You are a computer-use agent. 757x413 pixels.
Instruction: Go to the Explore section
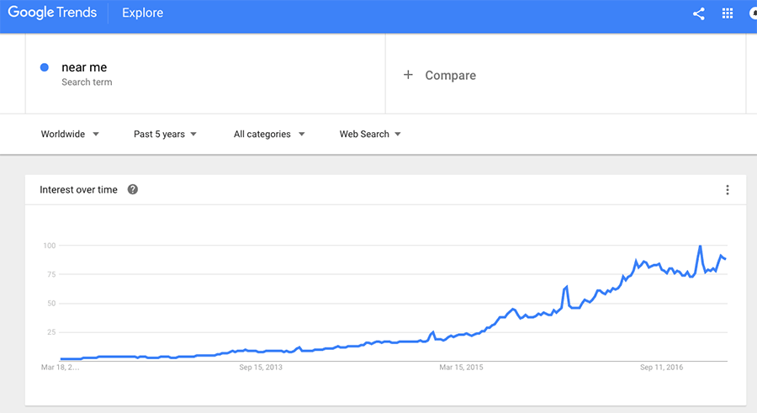click(142, 13)
